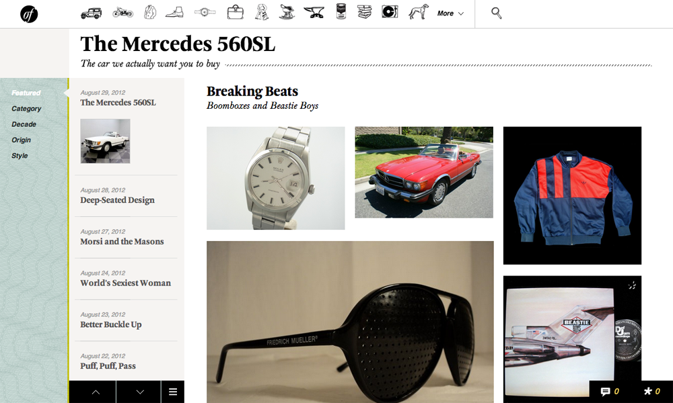Open the greyhound dog category icon
The width and height of the screenshot is (673, 403).
(419, 12)
